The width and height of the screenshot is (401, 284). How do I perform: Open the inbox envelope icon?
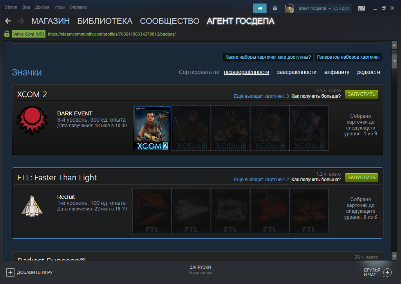tap(275, 8)
